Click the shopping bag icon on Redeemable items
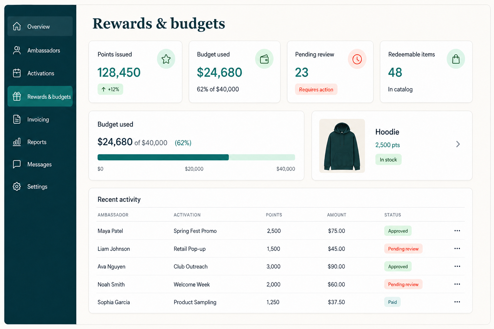The height and width of the screenshot is (329, 494). (x=456, y=59)
